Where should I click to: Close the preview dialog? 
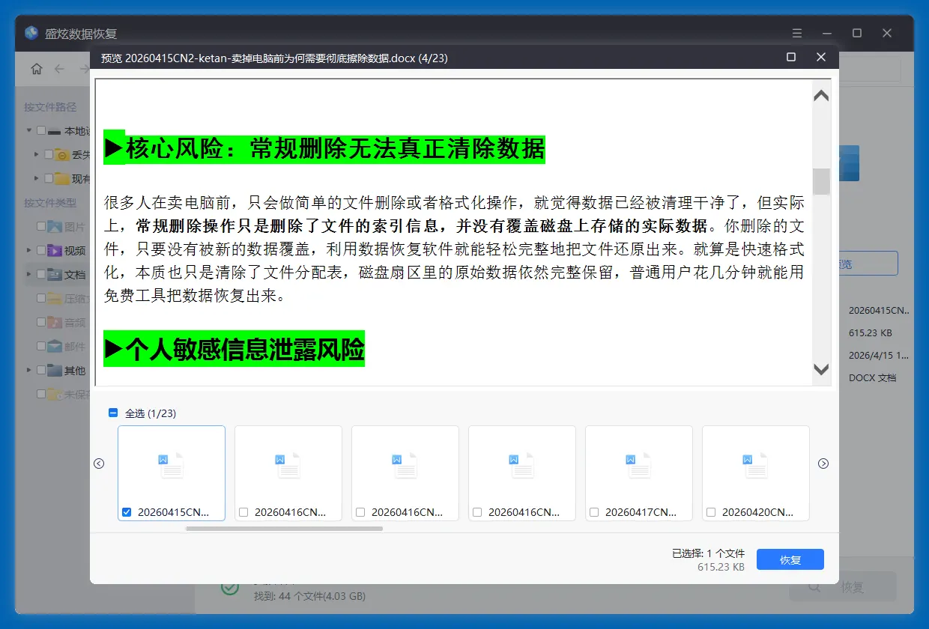point(821,57)
